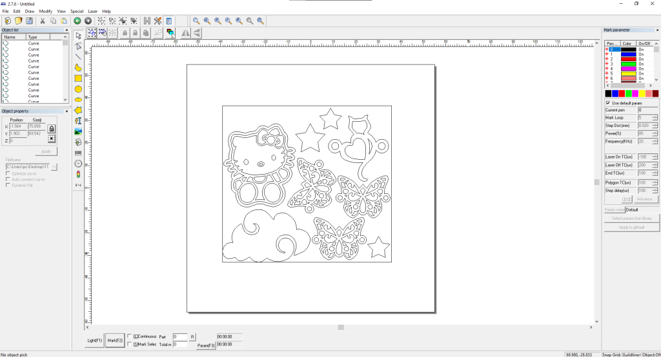Open the Modify menu
Image resolution: width=661 pixels, height=357 pixels.
click(x=46, y=12)
